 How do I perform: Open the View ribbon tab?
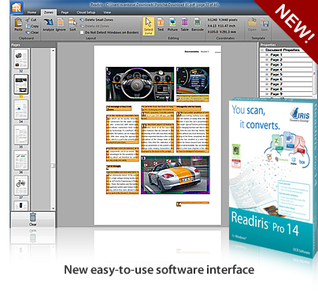point(107,13)
